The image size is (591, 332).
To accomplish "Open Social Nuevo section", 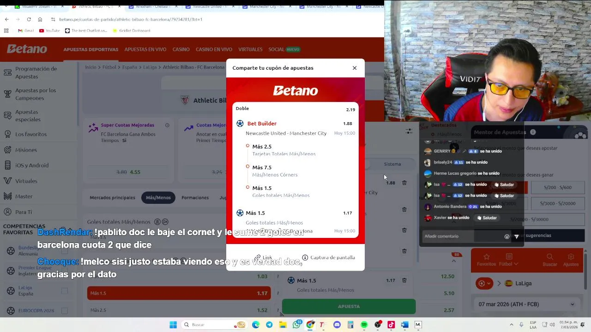I will [284, 49].
